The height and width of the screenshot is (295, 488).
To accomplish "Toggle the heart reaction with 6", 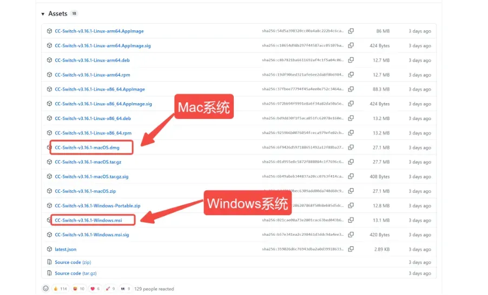I will pos(95,289).
